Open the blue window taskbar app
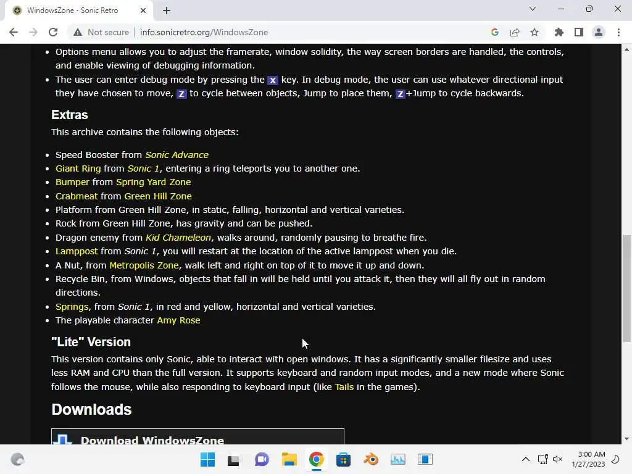Image resolution: width=632 pixels, height=474 pixels. click(x=425, y=459)
